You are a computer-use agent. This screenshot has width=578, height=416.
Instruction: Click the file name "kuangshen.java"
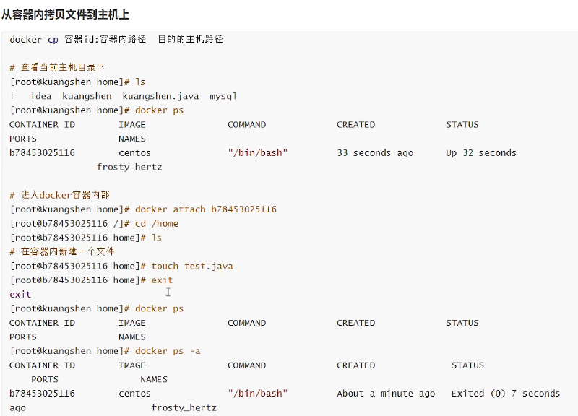(160, 96)
